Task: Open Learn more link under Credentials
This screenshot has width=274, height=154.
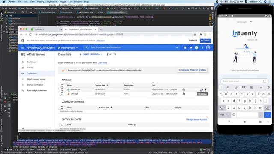Action: 102,63
